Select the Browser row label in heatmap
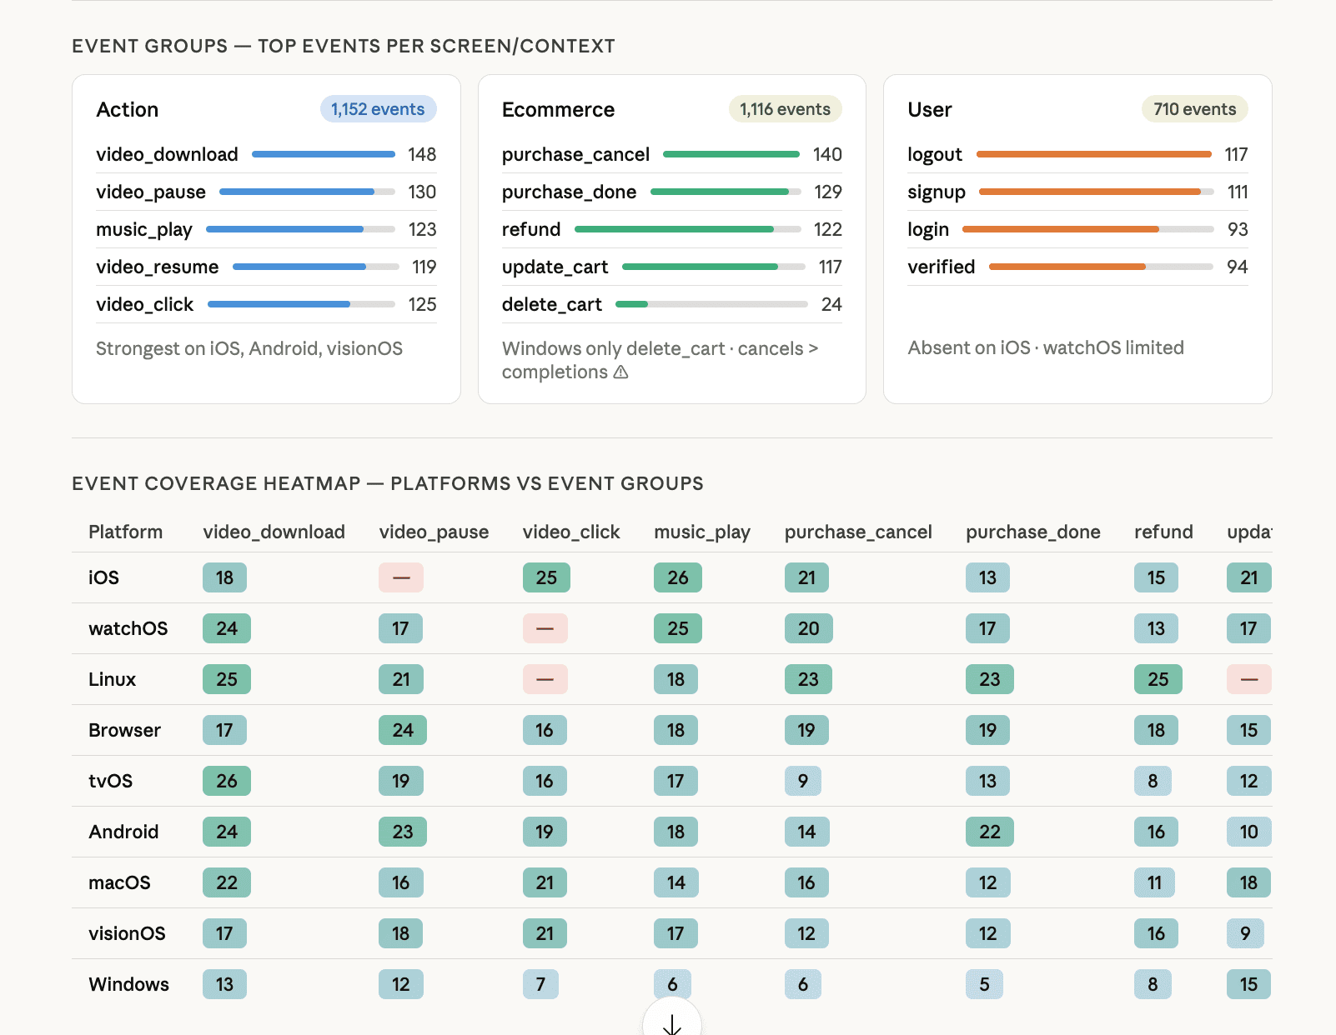Image resolution: width=1336 pixels, height=1035 pixels. (124, 730)
